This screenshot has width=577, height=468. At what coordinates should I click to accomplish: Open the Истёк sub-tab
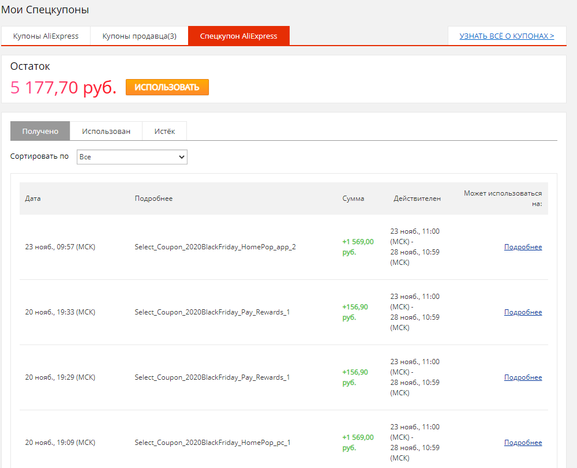164,131
